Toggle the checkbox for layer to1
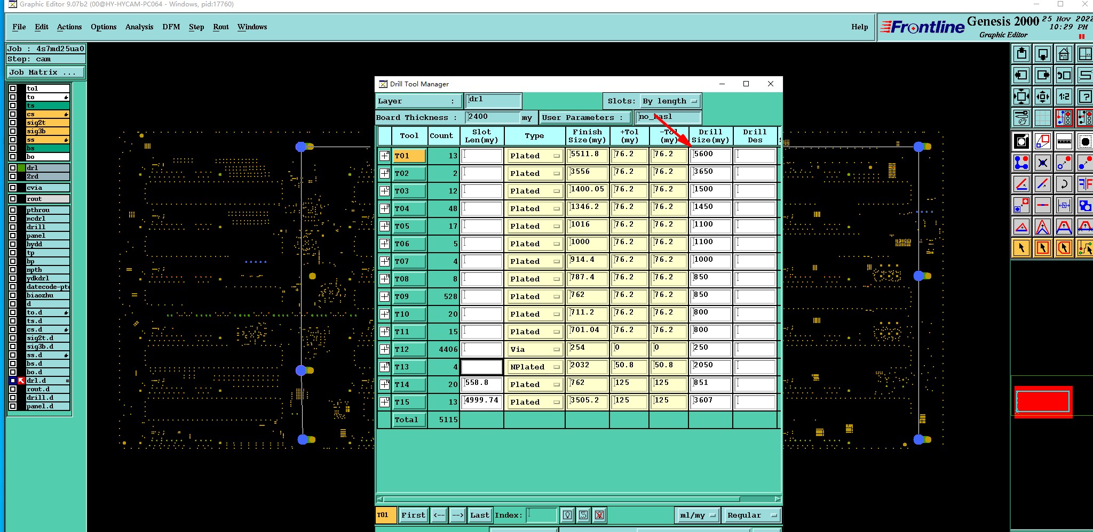Image resolution: width=1093 pixels, height=532 pixels. [13, 88]
